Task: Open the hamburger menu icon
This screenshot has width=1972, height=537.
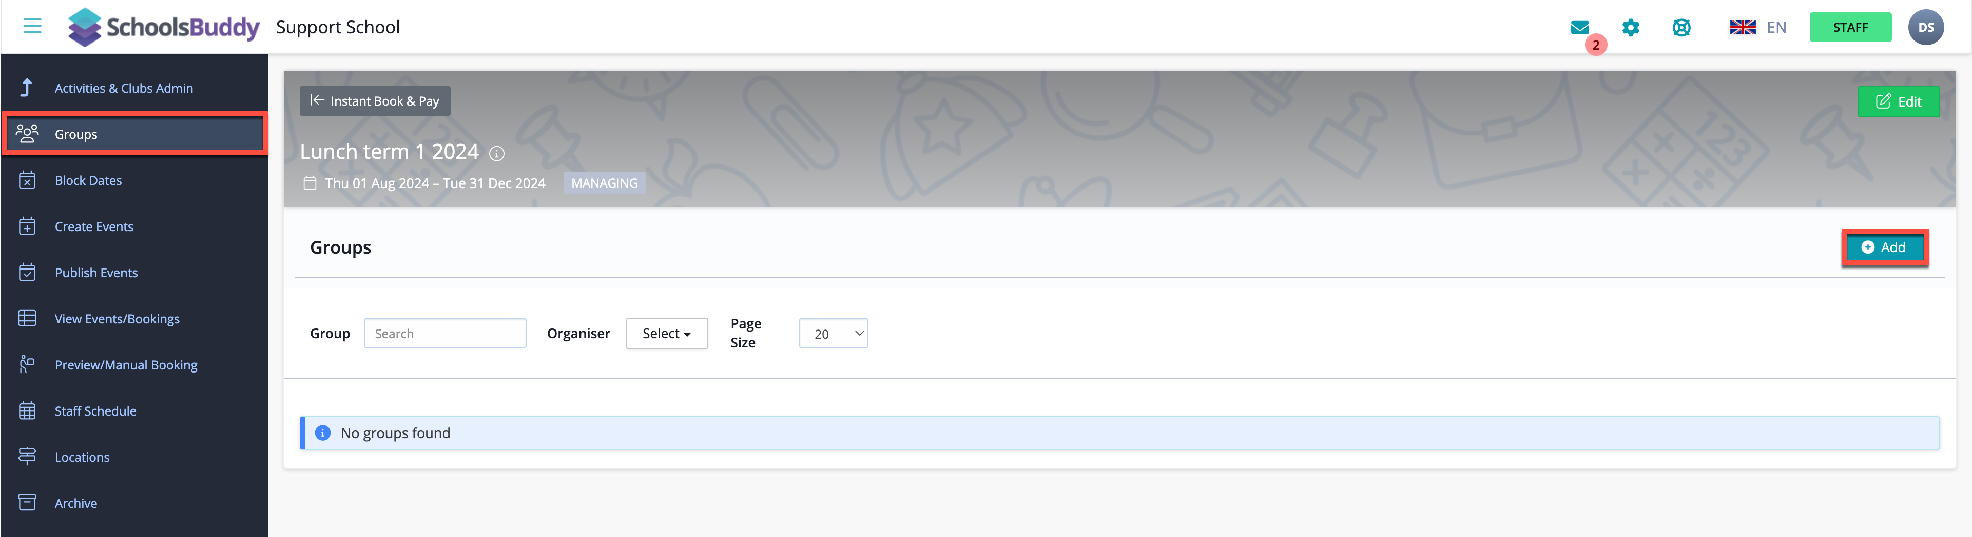Action: pyautogui.click(x=32, y=27)
